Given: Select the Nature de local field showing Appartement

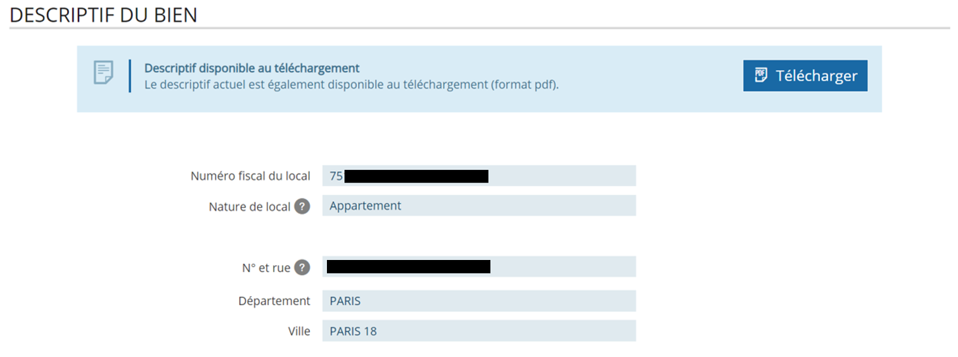Looking at the screenshot, I should (x=479, y=205).
